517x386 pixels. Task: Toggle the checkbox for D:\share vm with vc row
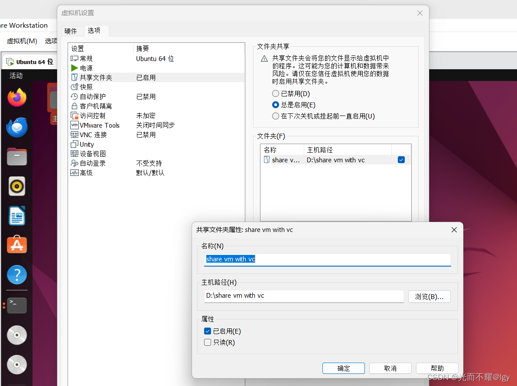point(401,160)
